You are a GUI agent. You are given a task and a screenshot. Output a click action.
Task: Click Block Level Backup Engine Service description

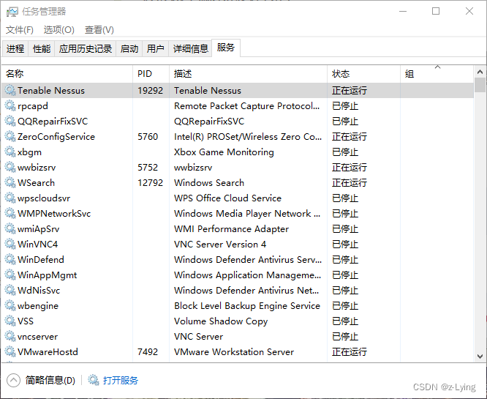(x=247, y=306)
